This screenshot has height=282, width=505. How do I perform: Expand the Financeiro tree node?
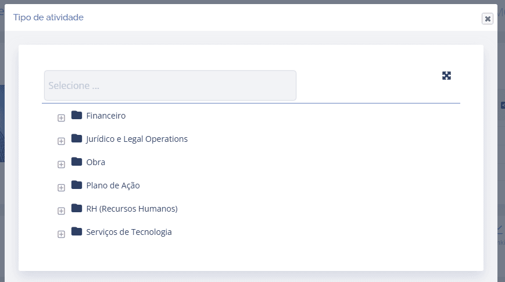[61, 118]
